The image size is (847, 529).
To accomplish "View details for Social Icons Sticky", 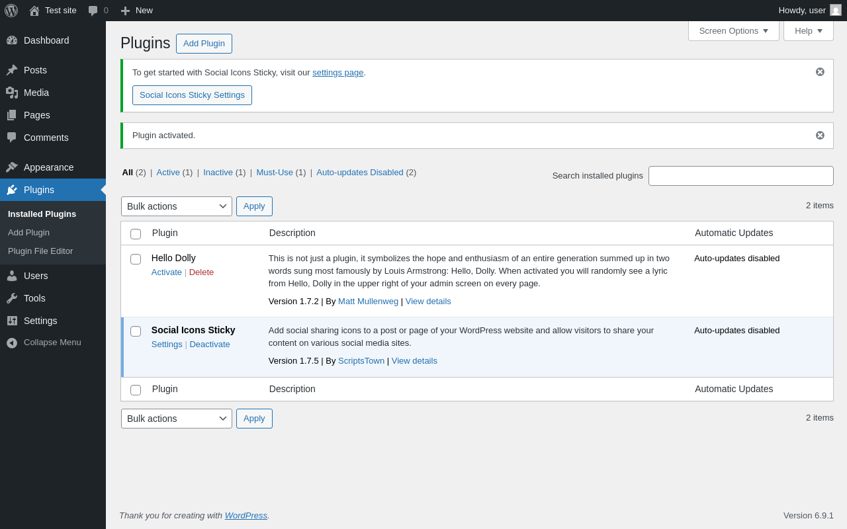I will [414, 361].
